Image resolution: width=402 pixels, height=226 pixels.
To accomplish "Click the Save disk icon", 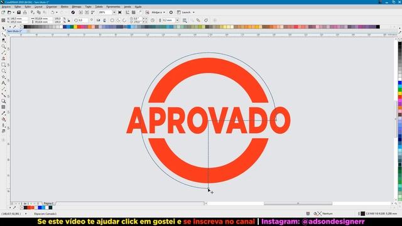I will click(x=19, y=13).
